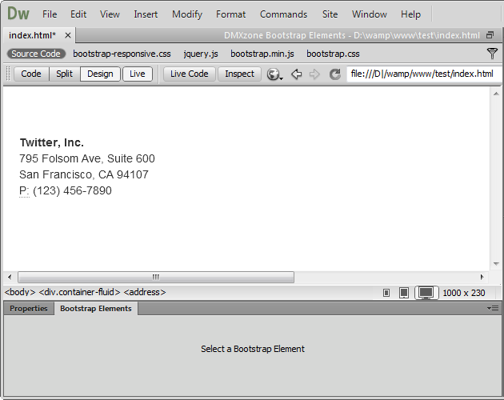
Task: Click the horizontal scrollbar right arrow
Action: (482, 277)
